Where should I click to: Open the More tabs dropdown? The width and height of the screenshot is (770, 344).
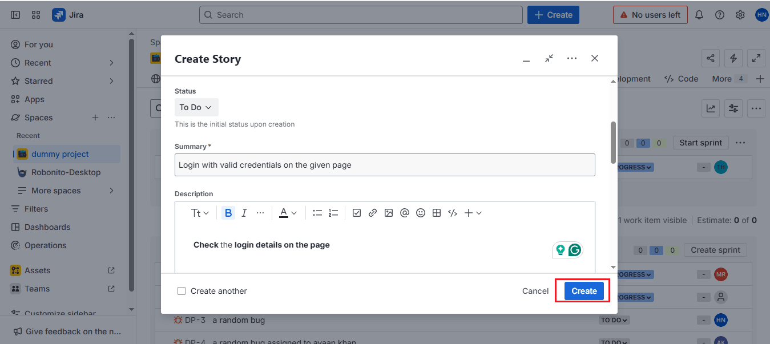pos(728,79)
